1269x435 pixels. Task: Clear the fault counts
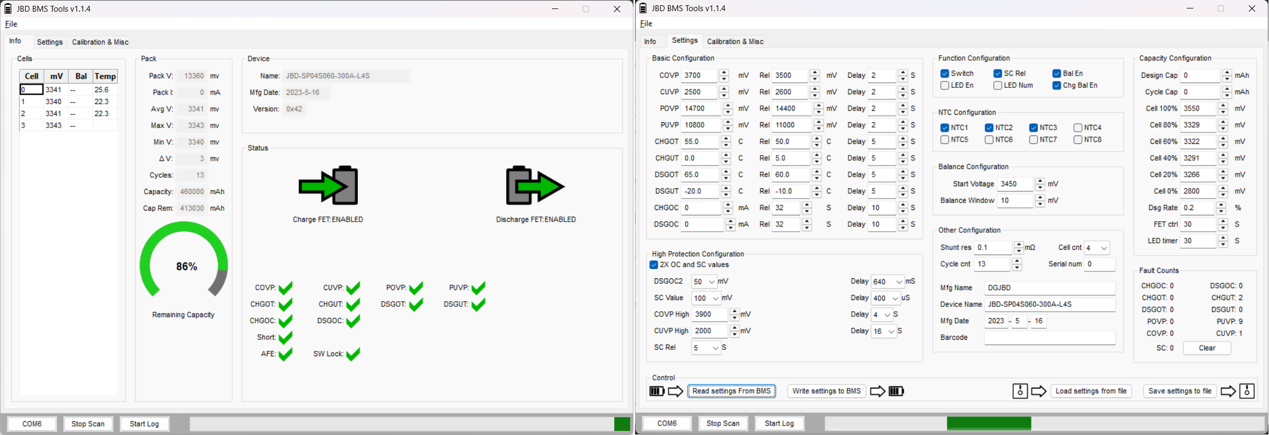(x=1207, y=348)
